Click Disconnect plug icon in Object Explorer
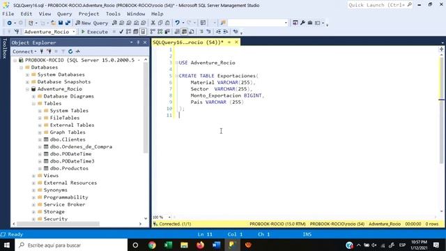 49,52
